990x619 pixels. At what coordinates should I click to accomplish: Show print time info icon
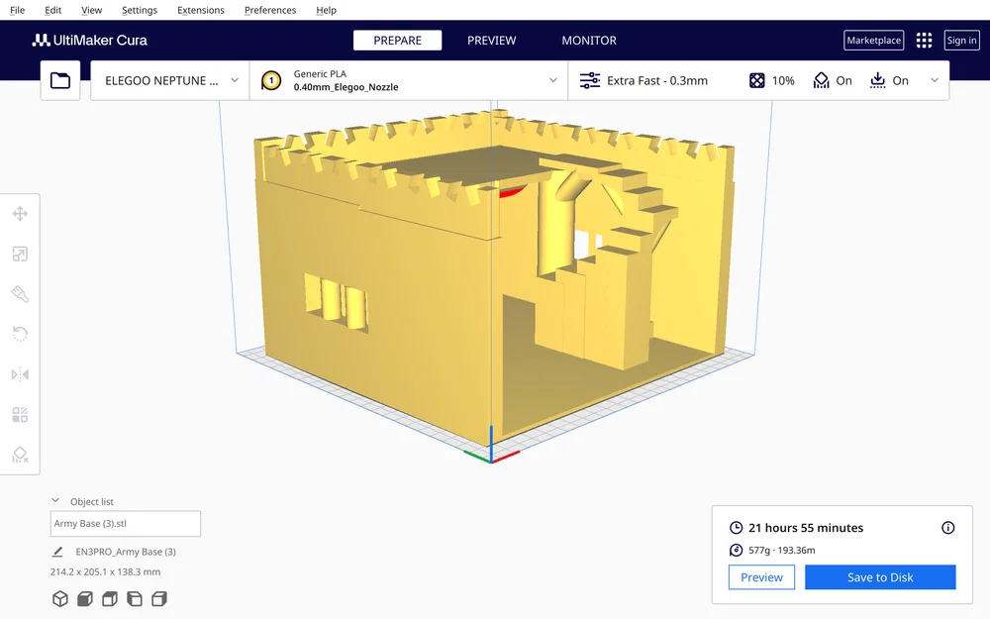[947, 528]
